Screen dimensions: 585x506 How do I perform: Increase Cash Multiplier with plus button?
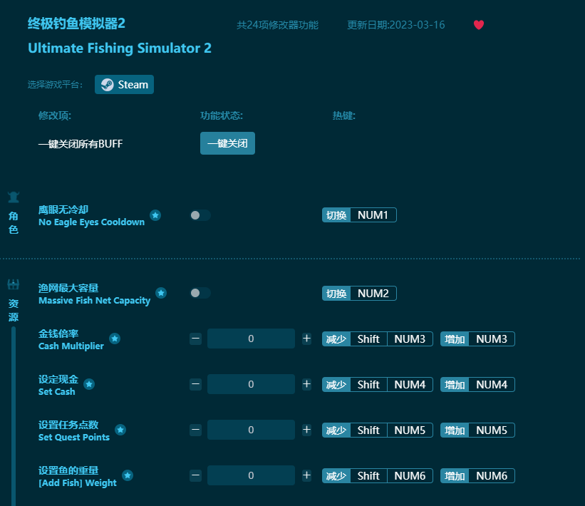pos(306,339)
